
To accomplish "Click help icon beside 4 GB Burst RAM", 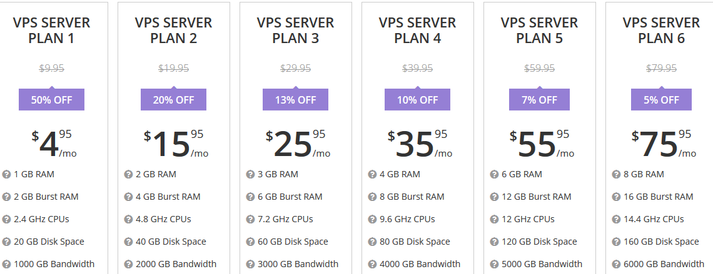I will tap(128, 197).
